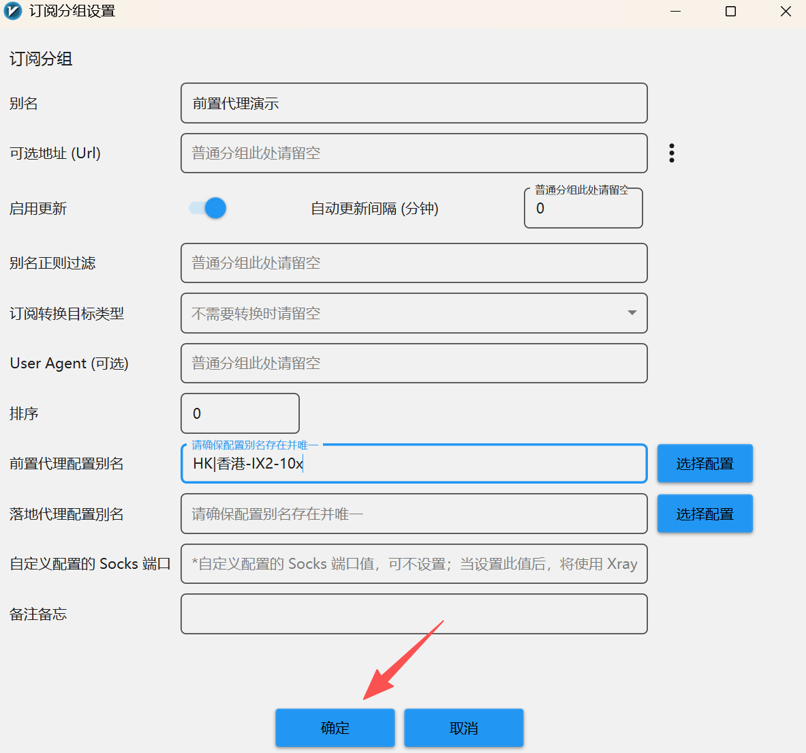Click the 自定义配置的 Socks 端口 field
The height and width of the screenshot is (753, 806).
click(x=414, y=564)
